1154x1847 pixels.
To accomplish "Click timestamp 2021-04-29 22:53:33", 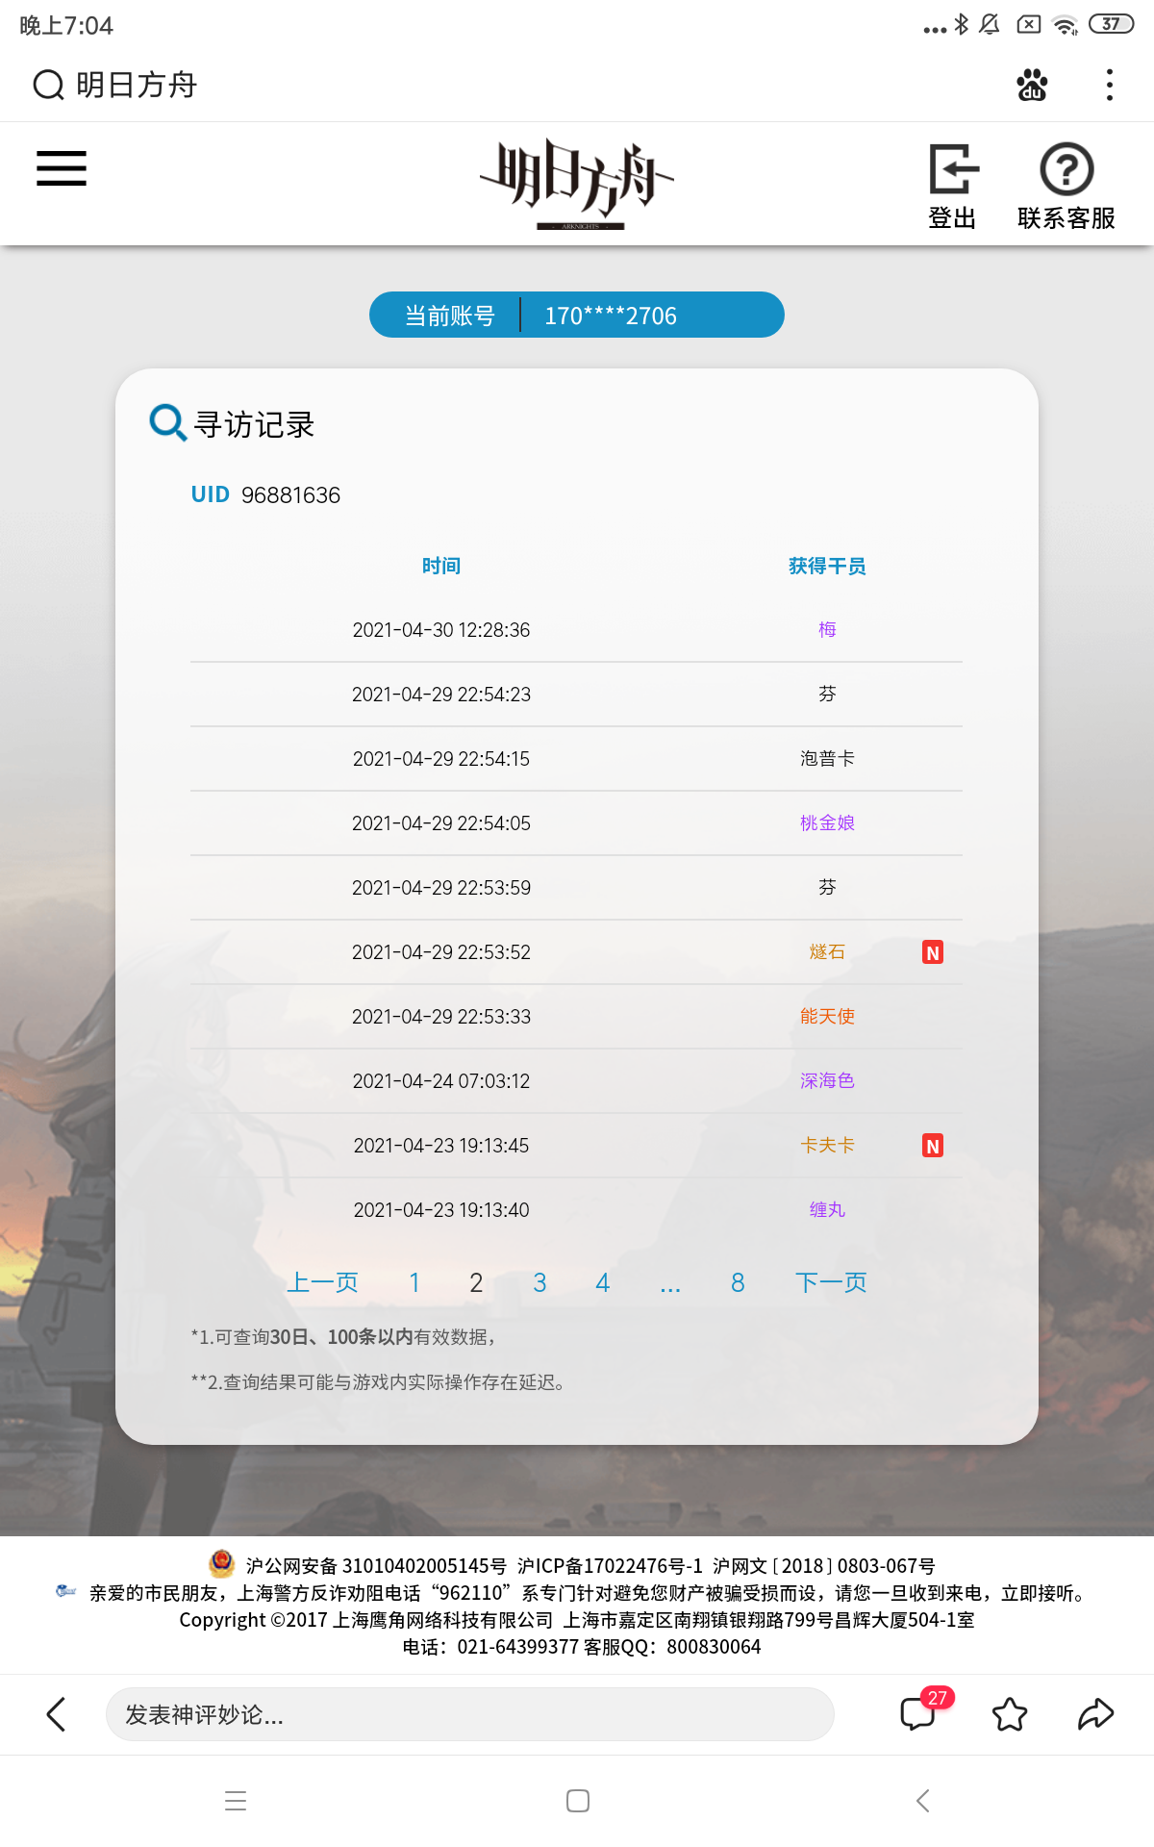I will (441, 1016).
